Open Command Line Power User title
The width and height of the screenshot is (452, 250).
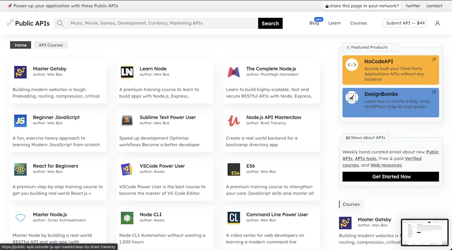[277, 215]
